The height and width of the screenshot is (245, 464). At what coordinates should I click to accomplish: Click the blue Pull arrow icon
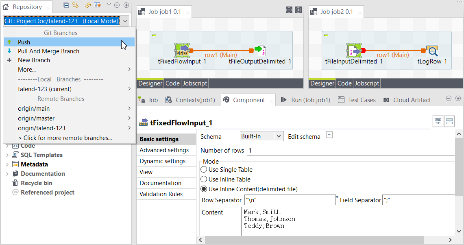pyautogui.click(x=9, y=51)
